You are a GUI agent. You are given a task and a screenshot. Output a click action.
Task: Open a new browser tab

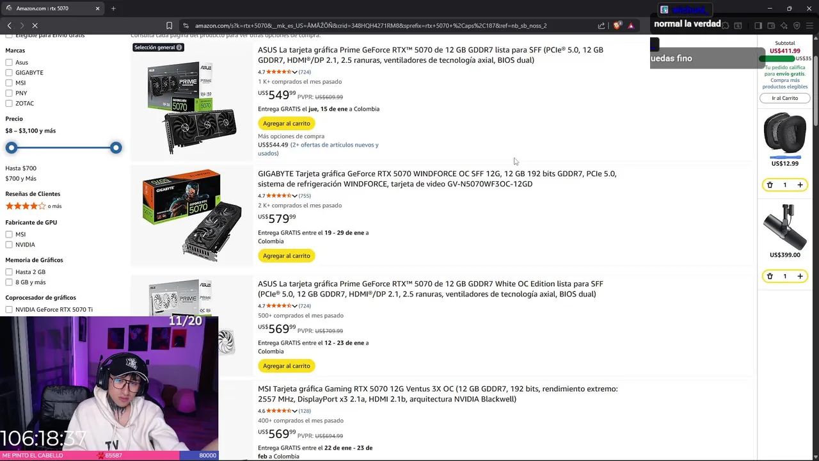coord(113,8)
